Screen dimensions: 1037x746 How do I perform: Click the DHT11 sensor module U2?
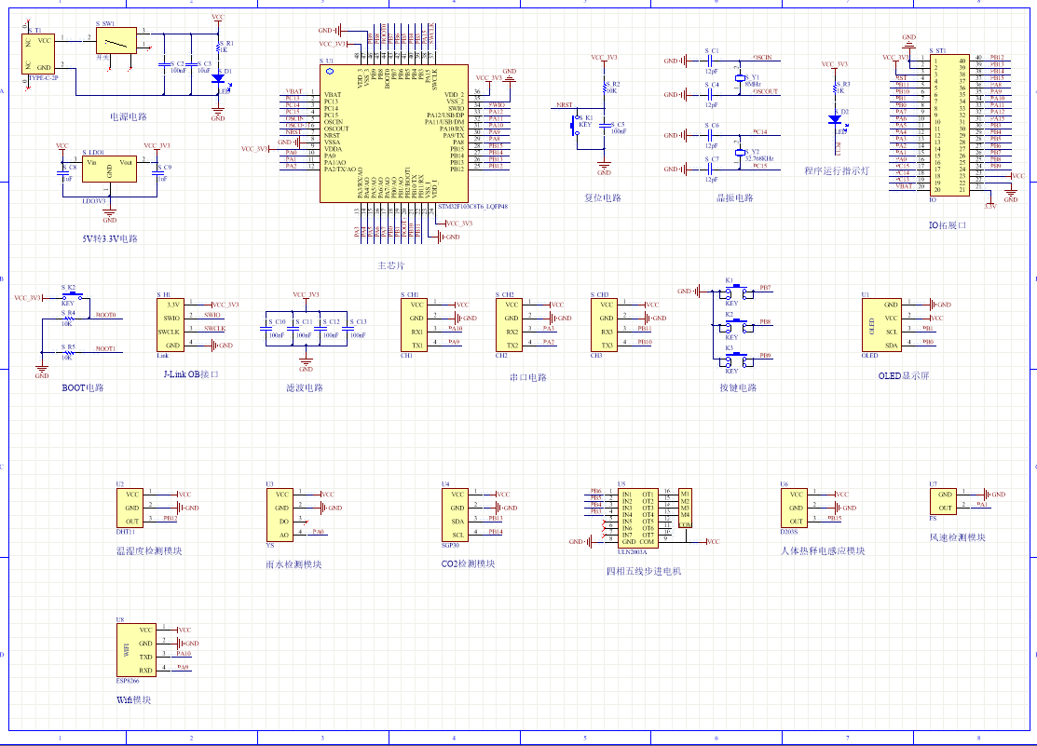[130, 508]
